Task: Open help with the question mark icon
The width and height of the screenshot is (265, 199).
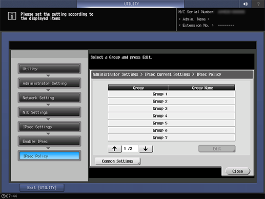Action: point(258,4)
